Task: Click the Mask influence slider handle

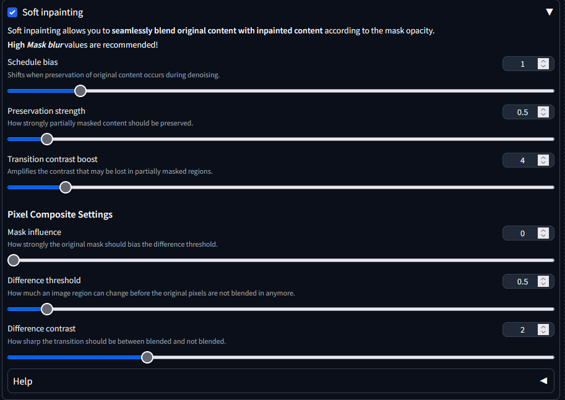Action: coord(13,260)
